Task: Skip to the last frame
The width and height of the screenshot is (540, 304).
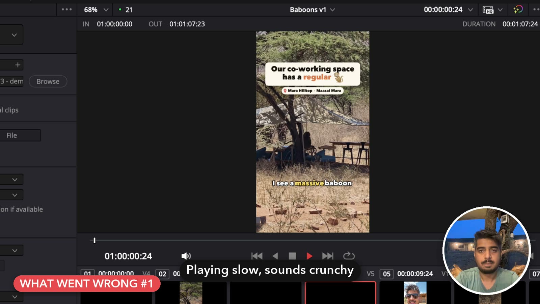Action: click(x=328, y=256)
